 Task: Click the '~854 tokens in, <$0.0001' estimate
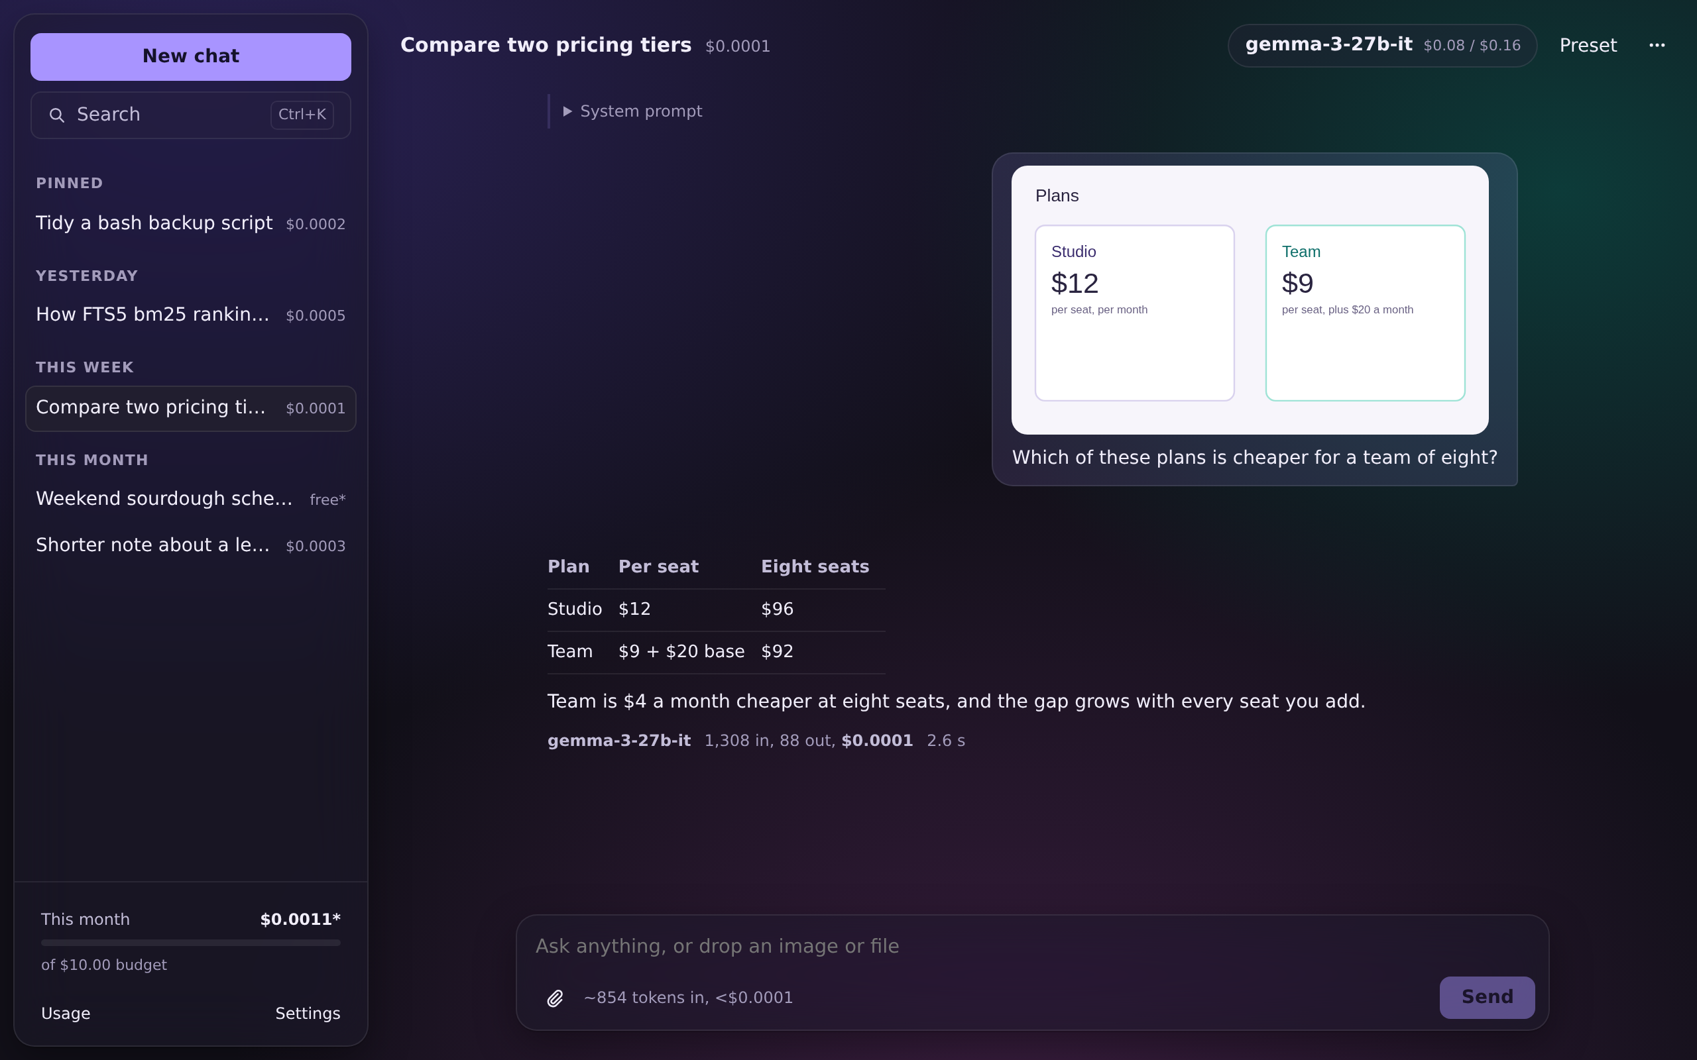click(688, 998)
